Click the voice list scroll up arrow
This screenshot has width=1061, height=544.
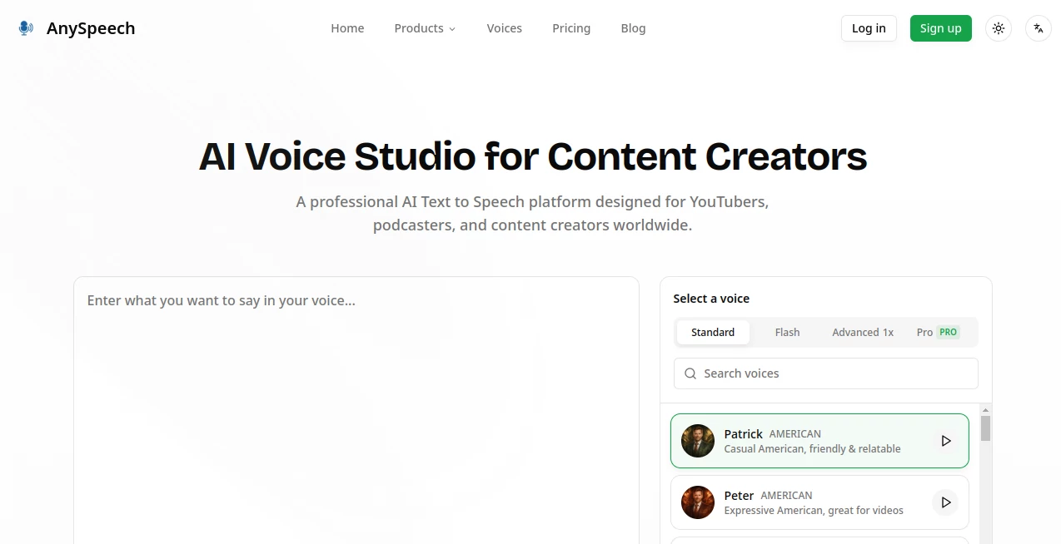tap(985, 410)
